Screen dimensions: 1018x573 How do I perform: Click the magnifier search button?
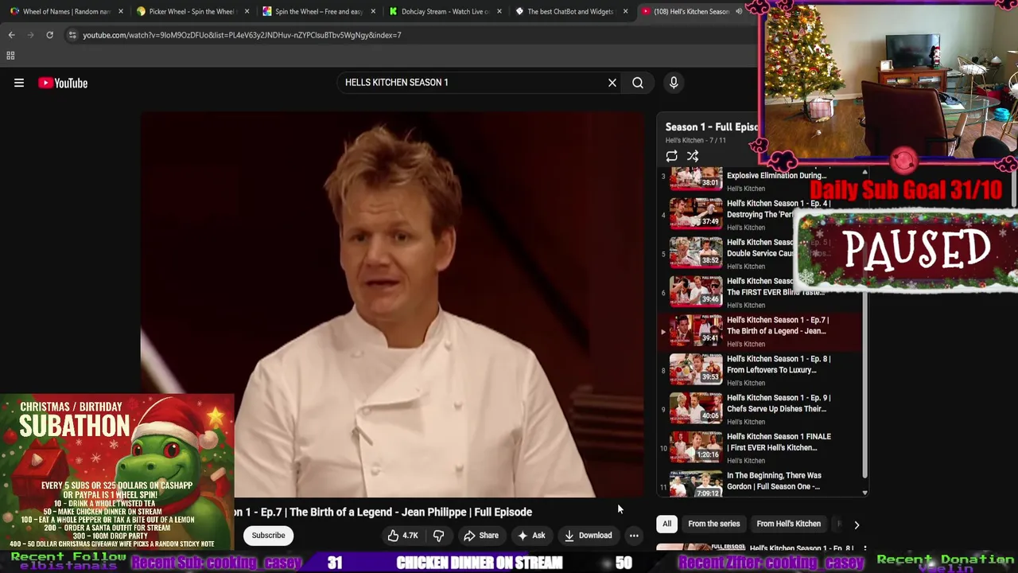[x=638, y=83]
